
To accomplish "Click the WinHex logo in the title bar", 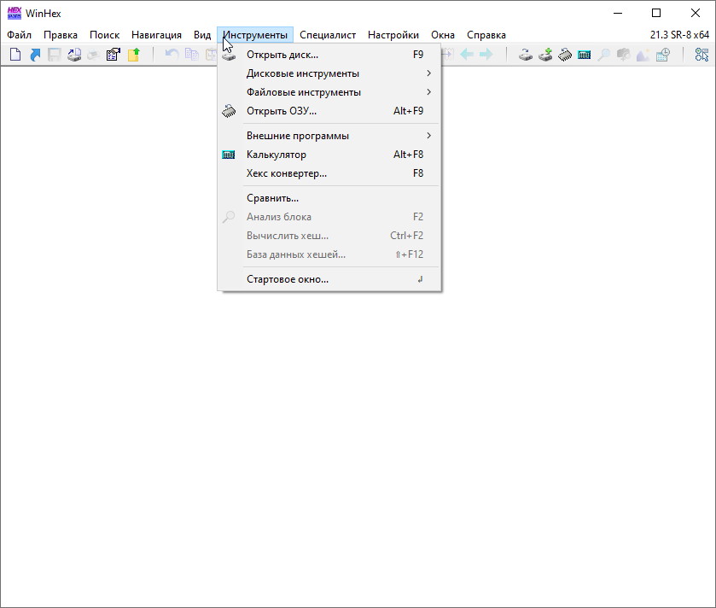I will click(15, 14).
